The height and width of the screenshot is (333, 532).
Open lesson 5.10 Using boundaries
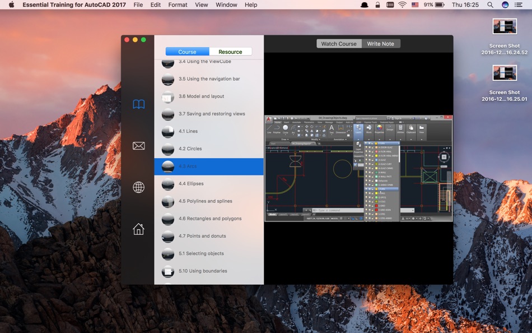(209, 271)
